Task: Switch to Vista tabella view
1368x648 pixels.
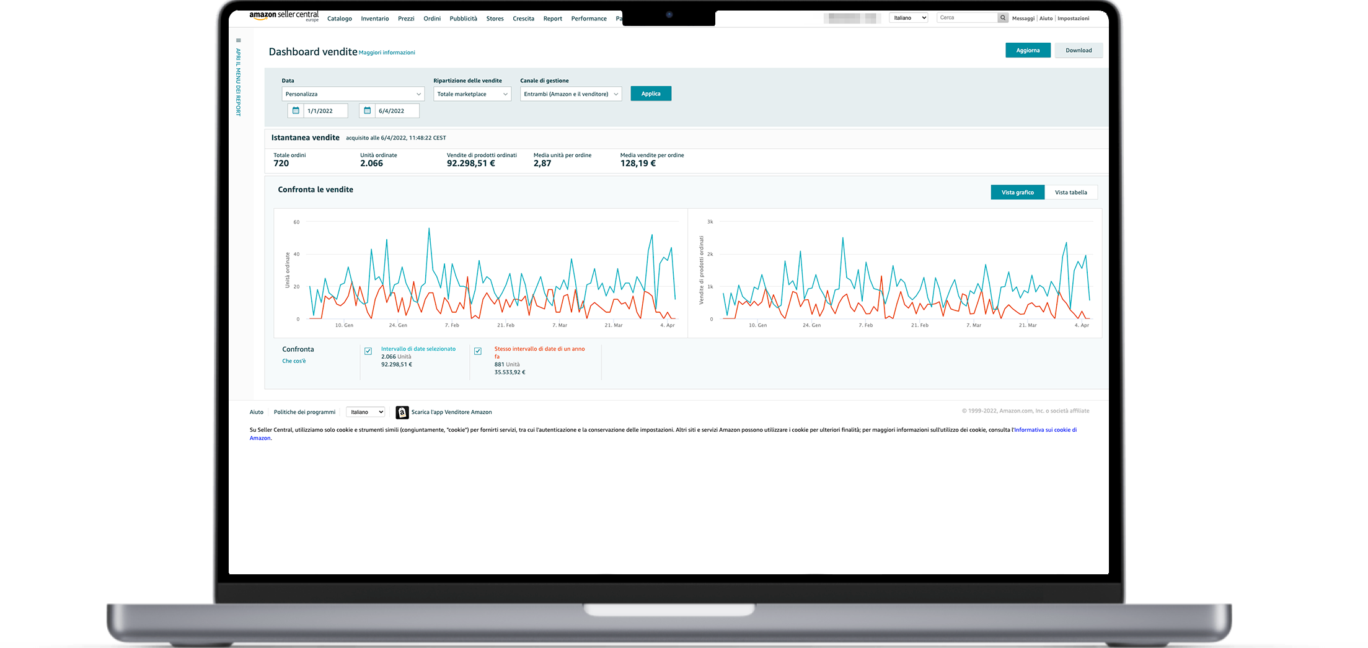Action: point(1071,193)
